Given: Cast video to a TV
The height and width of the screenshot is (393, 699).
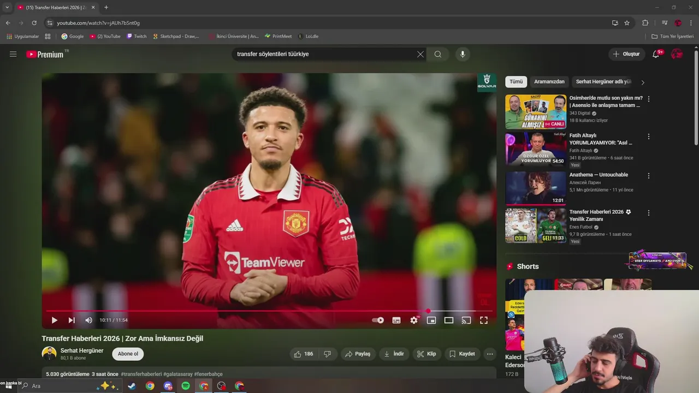Looking at the screenshot, I should [x=466, y=320].
